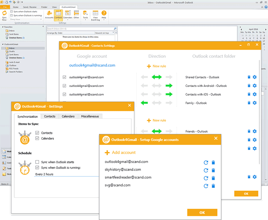Switch to Contacts tab in Settings dialog
This screenshot has width=268, height=220.
[50, 116]
